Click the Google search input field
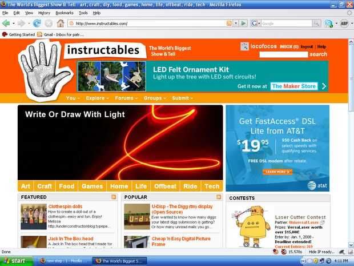354x266 pixels. pyautogui.click(x=287, y=23)
